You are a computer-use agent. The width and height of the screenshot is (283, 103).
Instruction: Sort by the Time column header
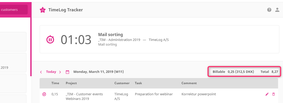[55, 83]
